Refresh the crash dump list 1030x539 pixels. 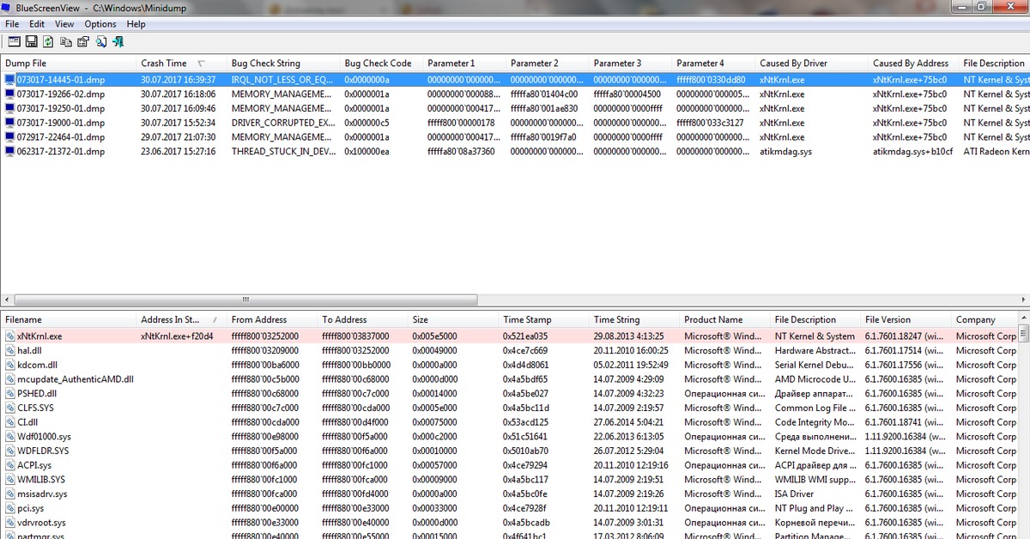coord(48,41)
